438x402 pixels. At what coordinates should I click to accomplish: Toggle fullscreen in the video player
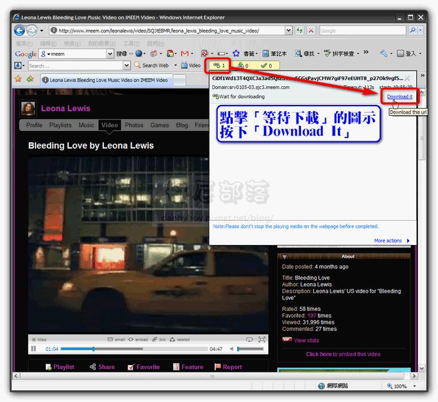click(x=262, y=339)
